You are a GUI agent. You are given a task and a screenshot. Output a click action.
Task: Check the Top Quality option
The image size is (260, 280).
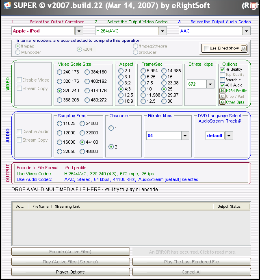(222, 75)
